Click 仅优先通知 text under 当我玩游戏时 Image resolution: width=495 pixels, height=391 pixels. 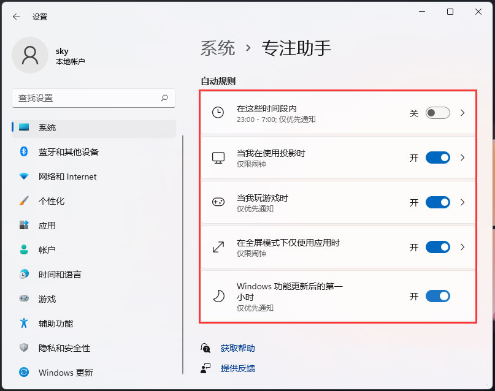pos(255,209)
